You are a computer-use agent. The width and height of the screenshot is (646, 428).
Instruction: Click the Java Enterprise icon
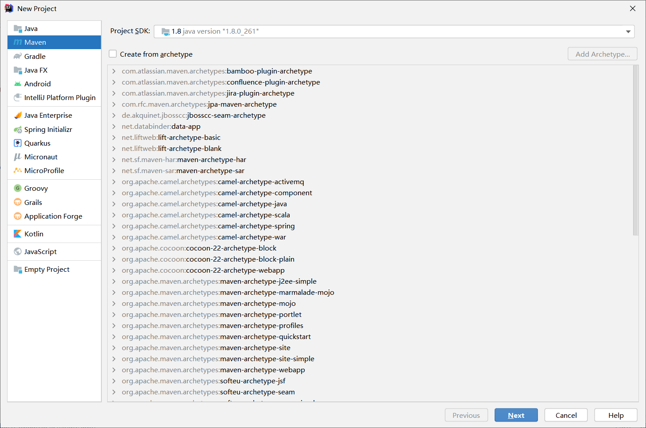click(x=18, y=115)
